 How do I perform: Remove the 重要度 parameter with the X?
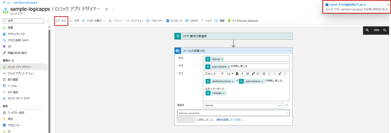(287, 105)
